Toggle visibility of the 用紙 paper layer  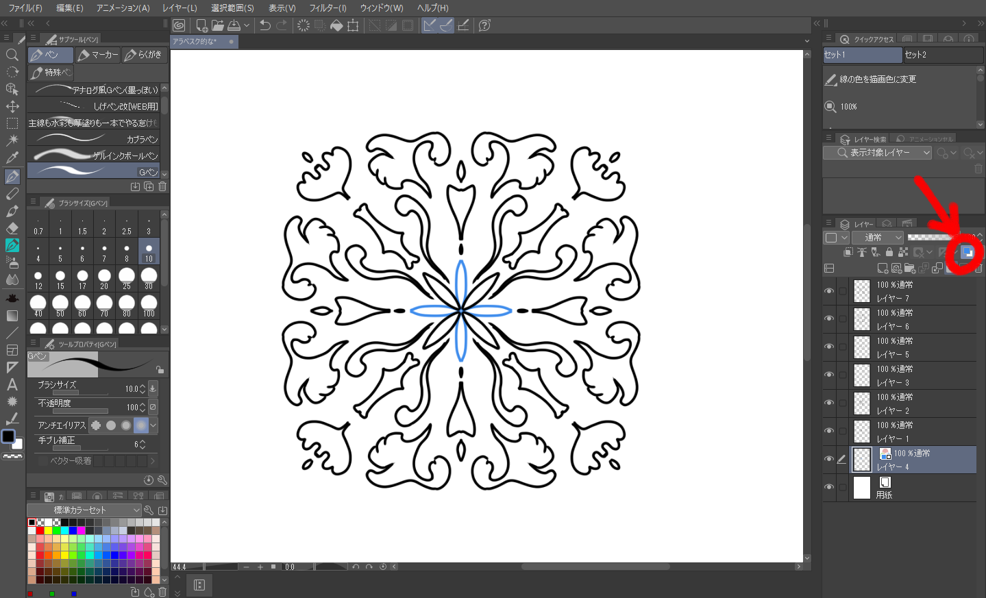click(829, 488)
